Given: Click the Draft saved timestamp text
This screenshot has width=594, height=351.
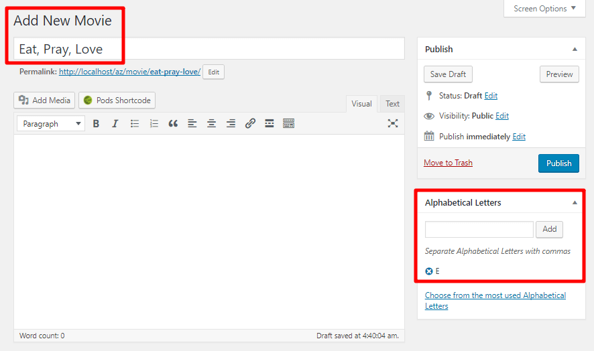Looking at the screenshot, I should coord(357,336).
